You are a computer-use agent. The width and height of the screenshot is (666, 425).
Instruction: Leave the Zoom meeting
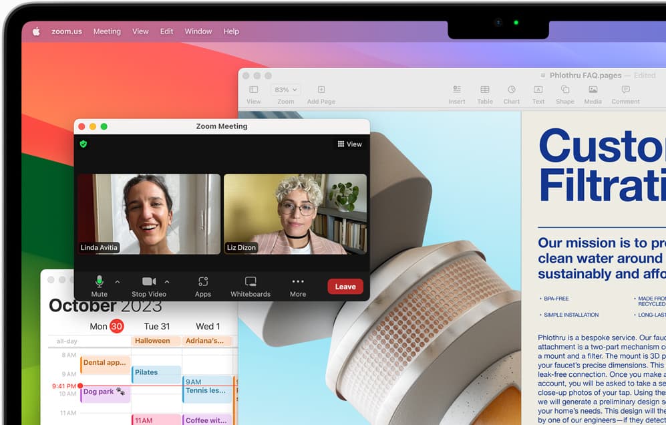(x=345, y=287)
